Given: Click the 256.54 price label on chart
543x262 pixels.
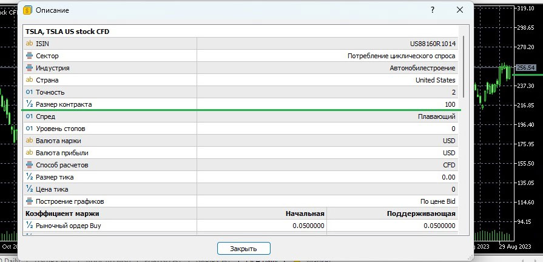Looking at the screenshot, I should point(525,67).
